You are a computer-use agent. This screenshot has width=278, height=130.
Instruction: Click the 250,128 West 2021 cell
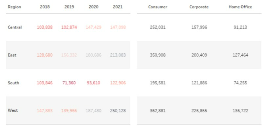118,111
